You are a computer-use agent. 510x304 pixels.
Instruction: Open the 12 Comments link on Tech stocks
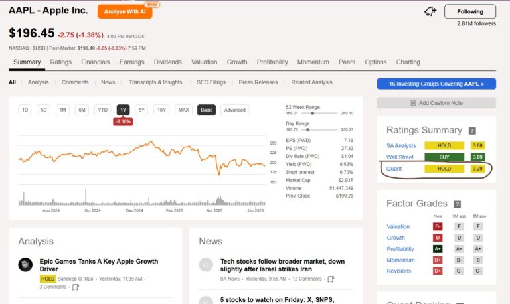[x=307, y=279]
